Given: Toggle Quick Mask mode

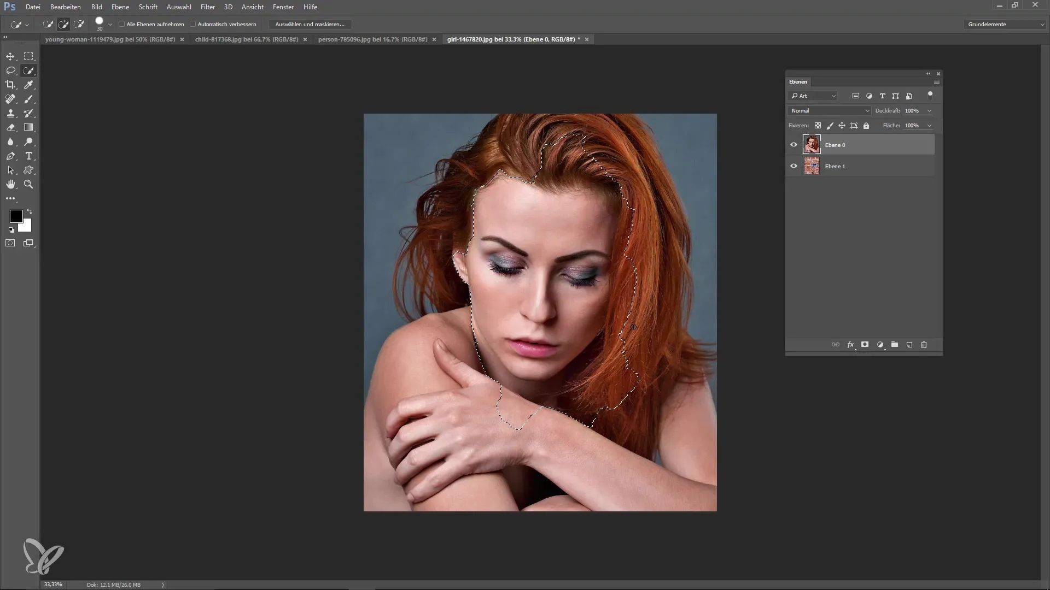Looking at the screenshot, I should (x=10, y=243).
